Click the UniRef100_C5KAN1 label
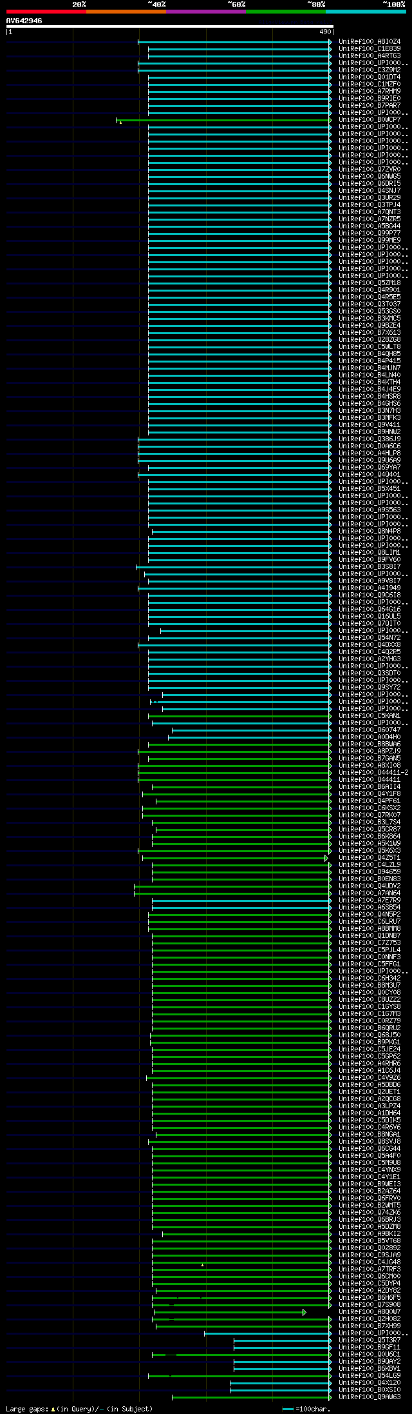Image resolution: width=412 pixels, height=1414 pixels. (370, 716)
